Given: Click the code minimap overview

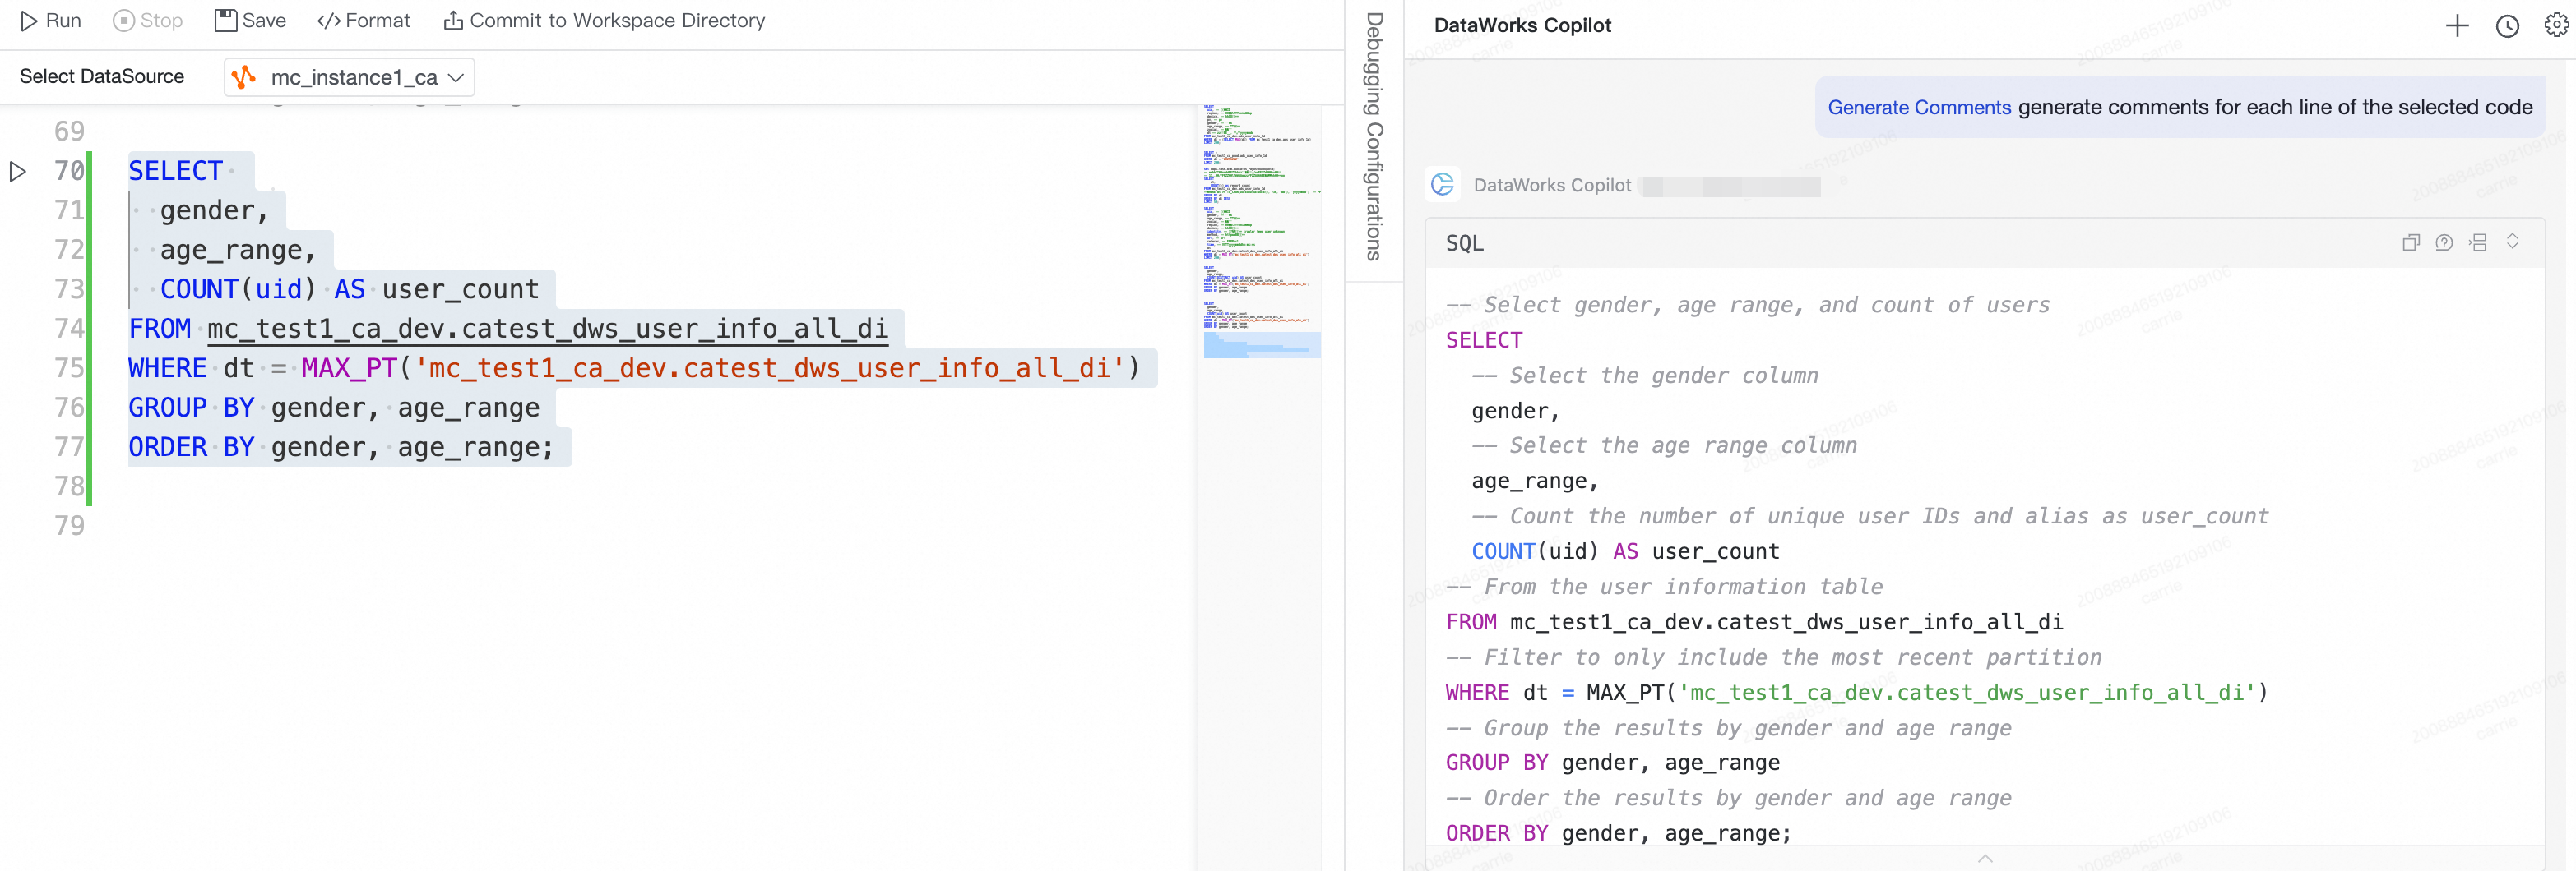Looking at the screenshot, I should pyautogui.click(x=1261, y=230).
